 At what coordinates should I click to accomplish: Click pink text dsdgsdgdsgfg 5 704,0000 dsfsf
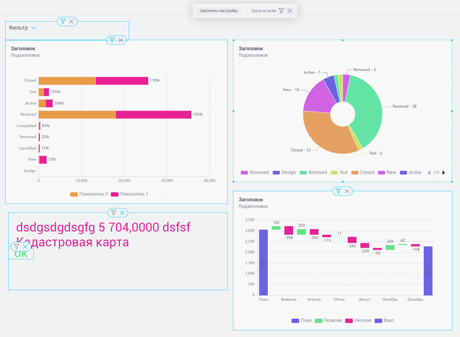coord(103,227)
